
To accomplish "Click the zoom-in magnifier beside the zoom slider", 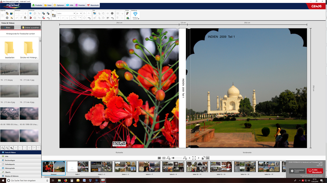I will point(185,158).
